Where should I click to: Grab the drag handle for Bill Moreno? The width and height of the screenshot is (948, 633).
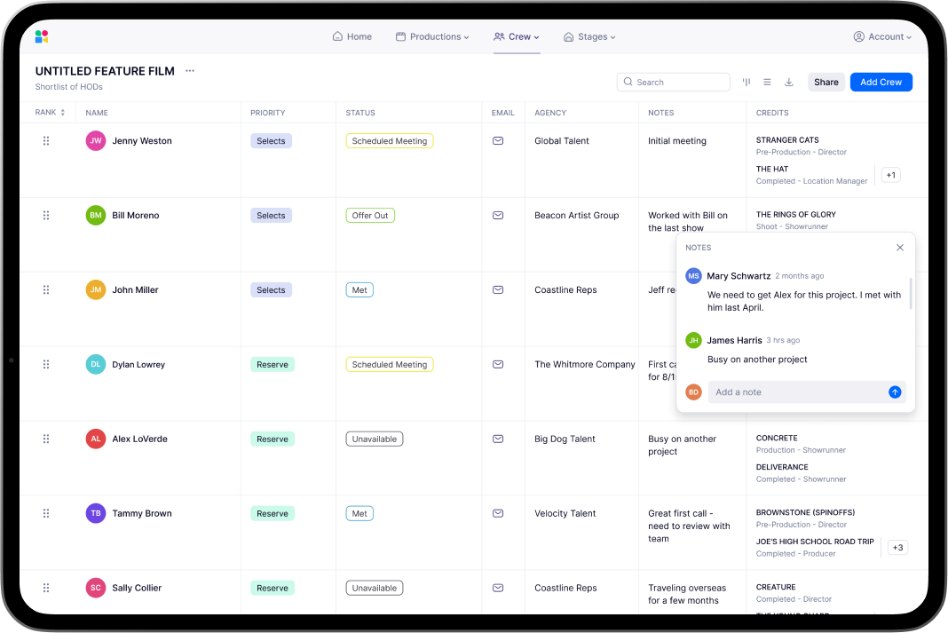(46, 215)
